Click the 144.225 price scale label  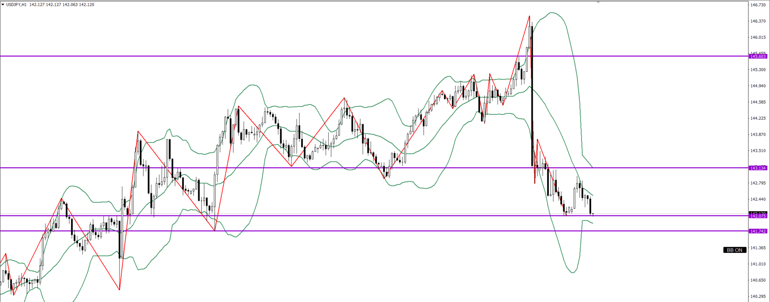758,118
